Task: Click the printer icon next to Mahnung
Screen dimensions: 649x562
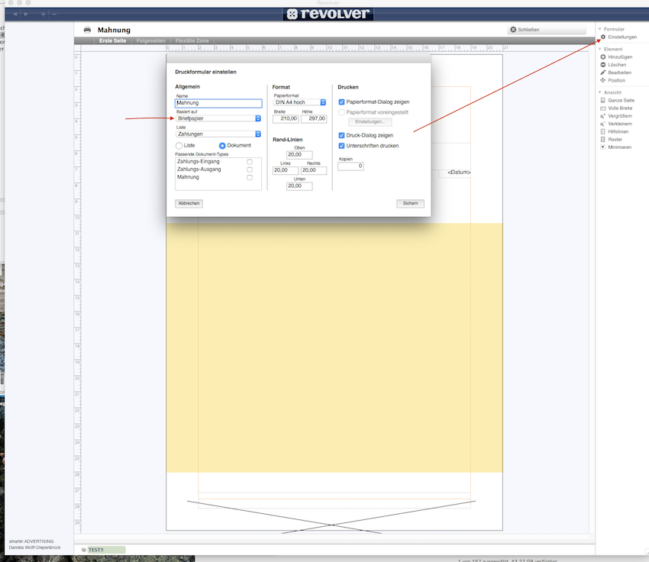Action: pos(87,30)
